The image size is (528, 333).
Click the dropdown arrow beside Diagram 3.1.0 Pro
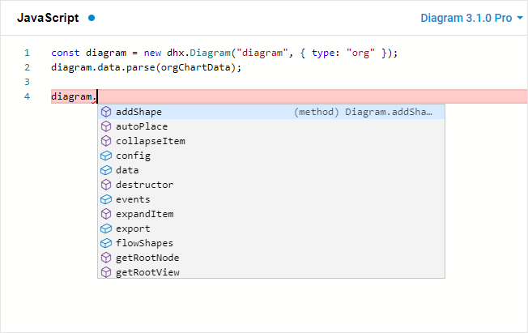click(520, 18)
